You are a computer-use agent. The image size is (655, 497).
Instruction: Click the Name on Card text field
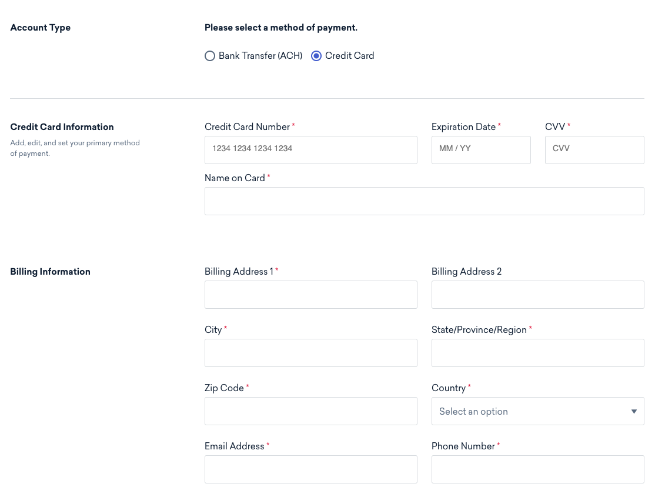pyautogui.click(x=424, y=201)
